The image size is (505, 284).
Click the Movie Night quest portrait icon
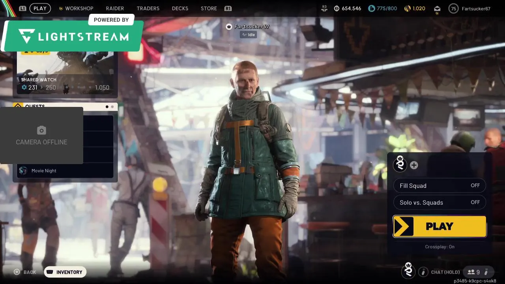coord(23,170)
